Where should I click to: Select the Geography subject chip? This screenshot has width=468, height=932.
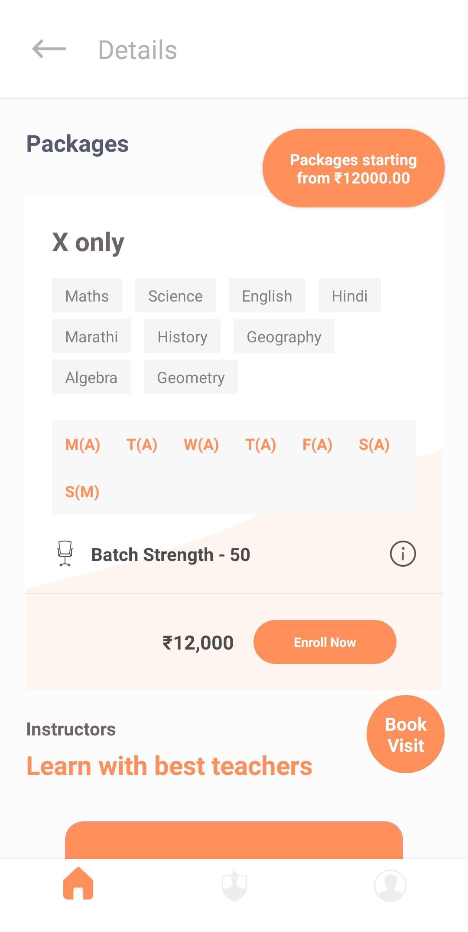pos(284,336)
